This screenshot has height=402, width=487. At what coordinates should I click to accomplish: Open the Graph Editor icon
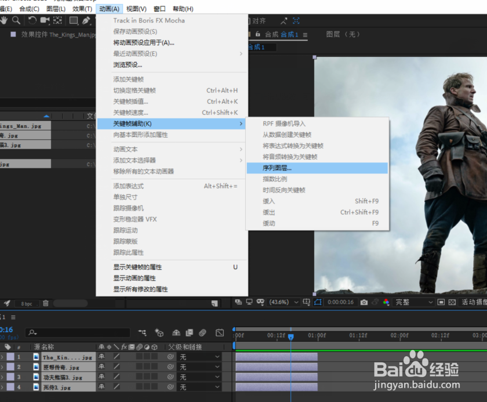pos(220,333)
